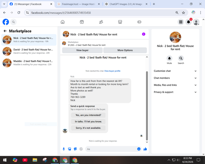
Task: Select the Messenger Facebook tab
Action: 31,4
